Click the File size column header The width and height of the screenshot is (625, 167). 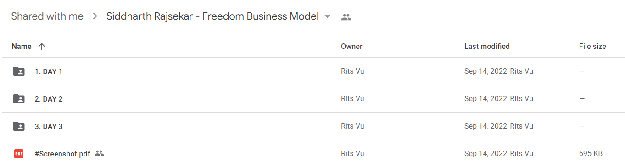(x=592, y=46)
